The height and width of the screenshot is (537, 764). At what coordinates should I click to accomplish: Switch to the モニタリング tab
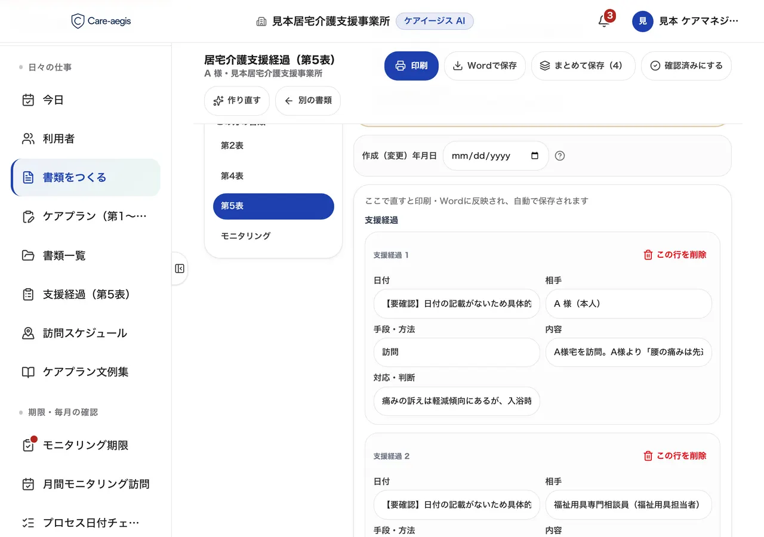(273, 236)
